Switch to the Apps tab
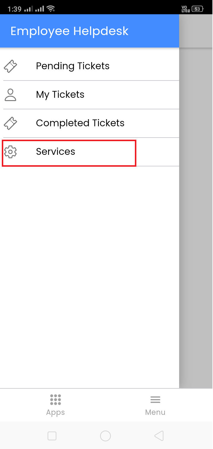This screenshot has width=213, height=449. (x=56, y=405)
